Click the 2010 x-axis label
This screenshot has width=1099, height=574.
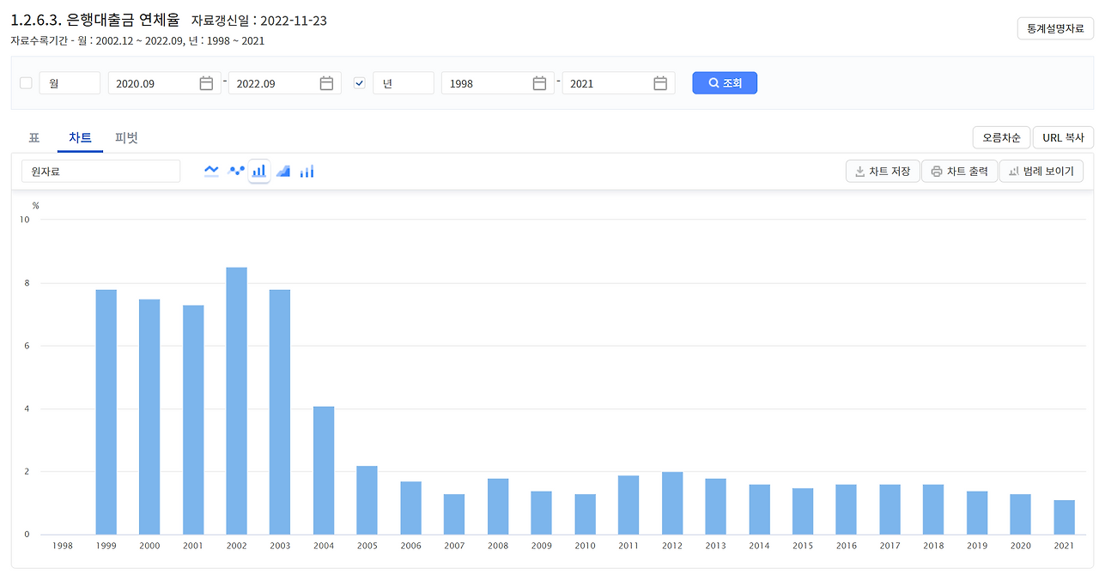coord(585,545)
